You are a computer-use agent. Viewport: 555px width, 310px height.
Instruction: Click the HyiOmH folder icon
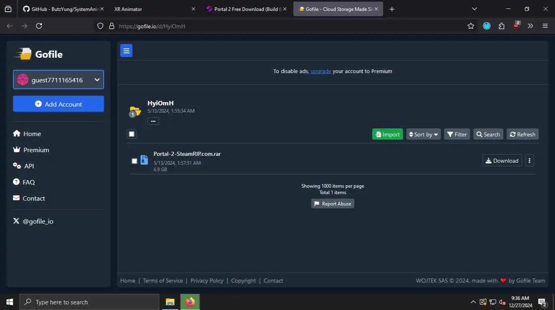point(135,111)
